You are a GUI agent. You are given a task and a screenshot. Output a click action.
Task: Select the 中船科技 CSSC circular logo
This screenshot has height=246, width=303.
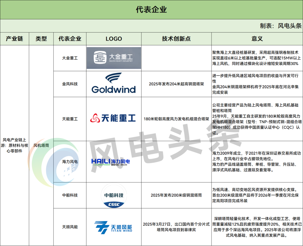(114, 196)
